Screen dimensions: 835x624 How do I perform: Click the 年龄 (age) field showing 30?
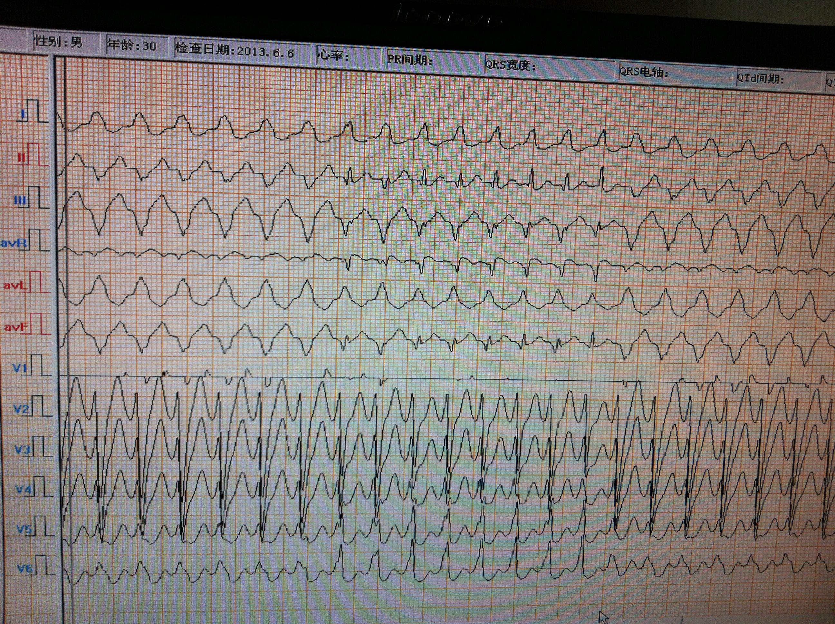tap(136, 46)
